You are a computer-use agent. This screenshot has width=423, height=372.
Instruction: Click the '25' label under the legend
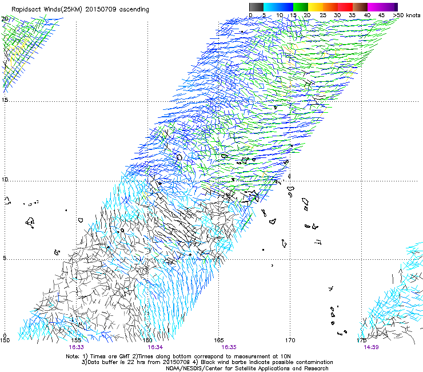(323, 15)
